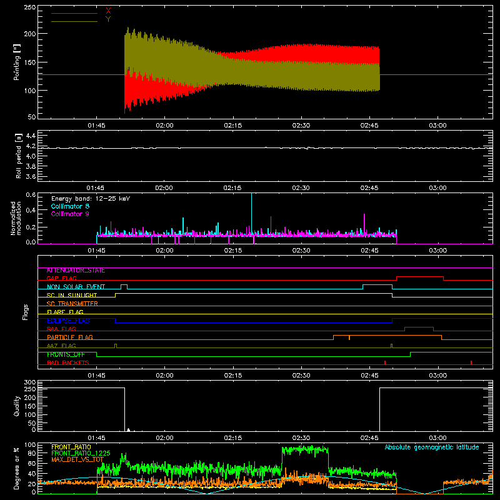The image size is (500, 500).
Task: Click the 01:45 time label under Quality plot
Action: 96,438
